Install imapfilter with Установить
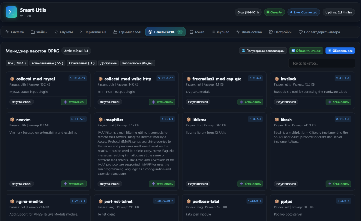This screenshot has height=221, width=361. click(162, 184)
